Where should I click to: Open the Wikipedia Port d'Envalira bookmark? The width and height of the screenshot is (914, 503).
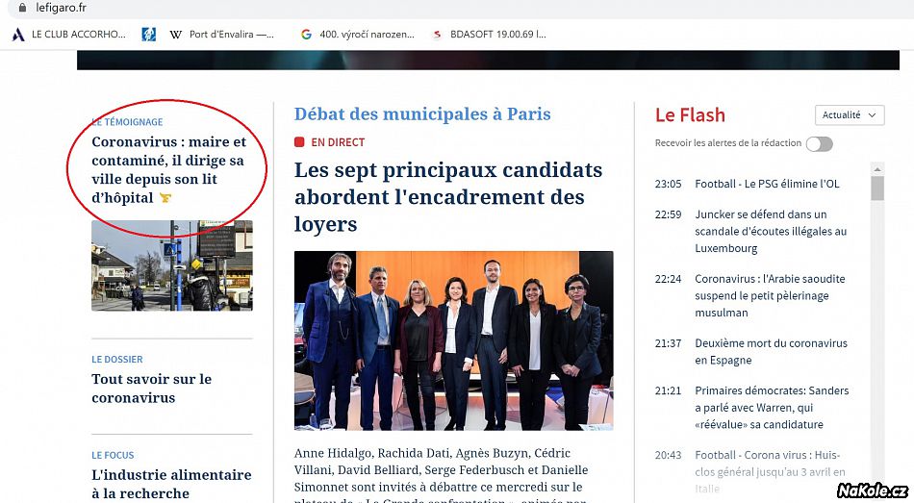(221, 35)
